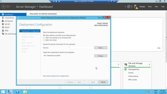Click the Change... credentials button
This screenshot has width=167, height=94.
click(x=101, y=56)
